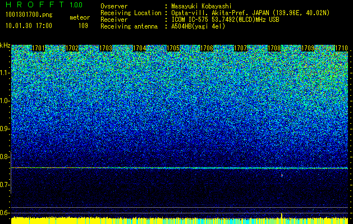Click the ICOM IC-575 receiver text

pos(225,20)
